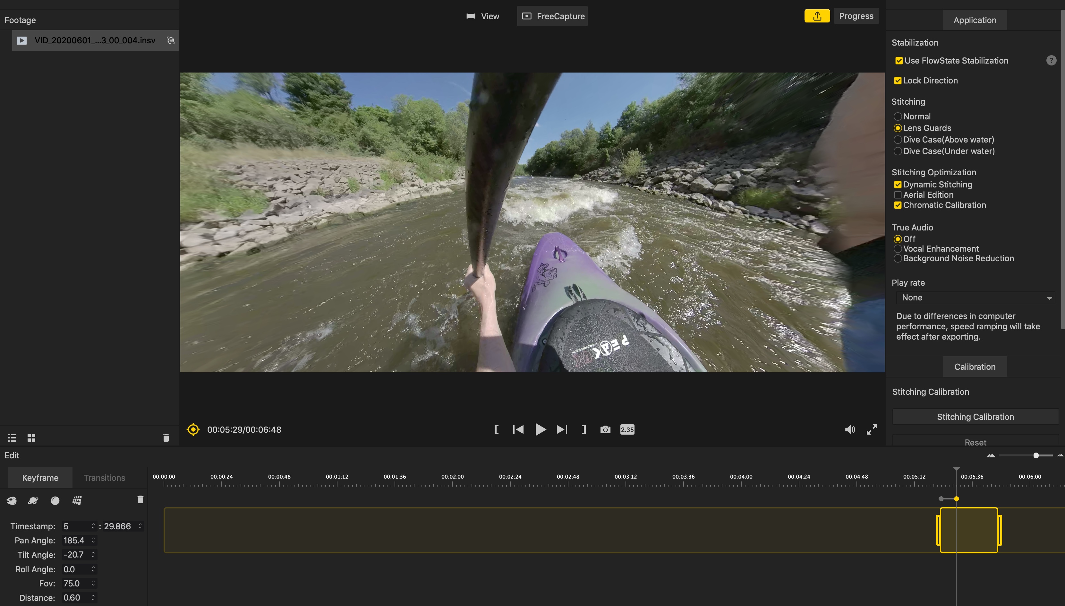Select the Fisheye view icon

point(12,500)
